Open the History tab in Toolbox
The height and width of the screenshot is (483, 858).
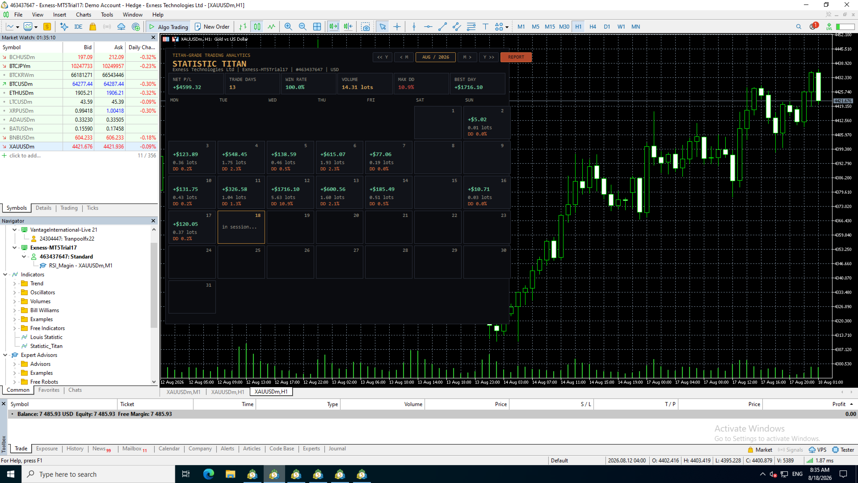[75, 449]
